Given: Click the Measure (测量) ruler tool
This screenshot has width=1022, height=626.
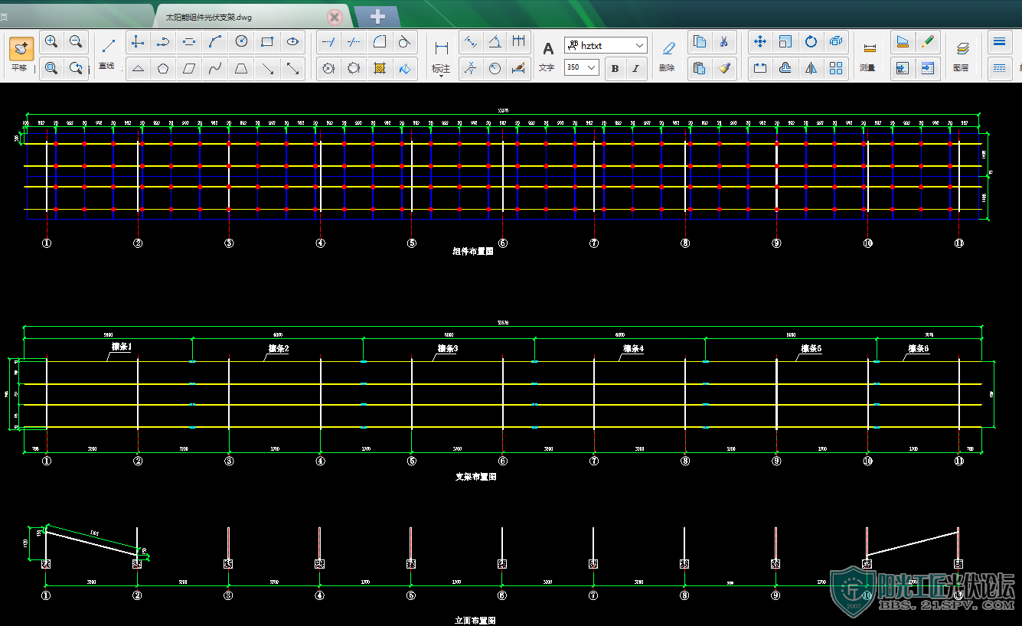Looking at the screenshot, I should pyautogui.click(x=868, y=55).
